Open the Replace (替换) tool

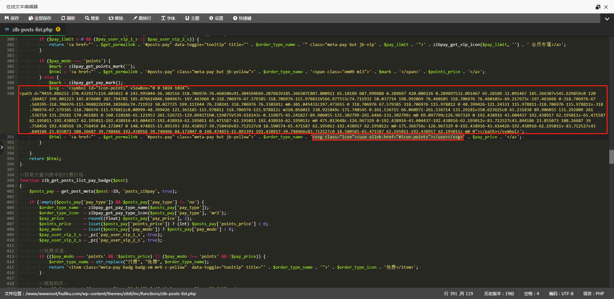coord(116,18)
